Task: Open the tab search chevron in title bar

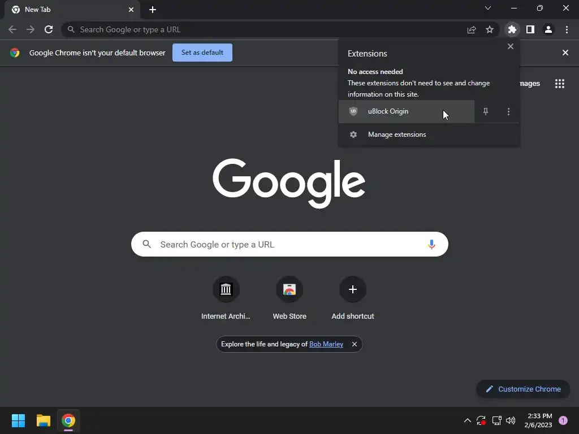Action: tap(488, 8)
